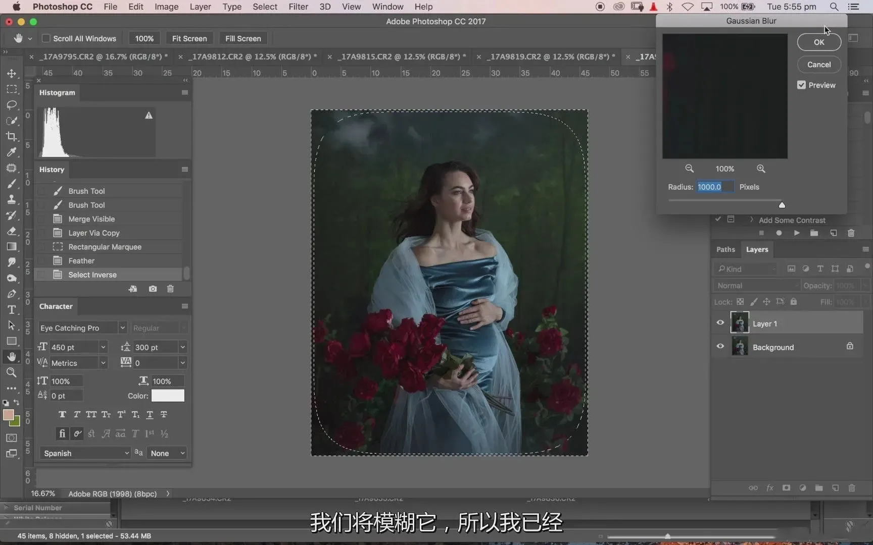Select the Rectangular Marquee tool in toolbar
873x545 pixels.
[11, 89]
